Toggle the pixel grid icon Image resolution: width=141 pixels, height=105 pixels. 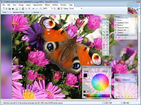tap(59, 9)
